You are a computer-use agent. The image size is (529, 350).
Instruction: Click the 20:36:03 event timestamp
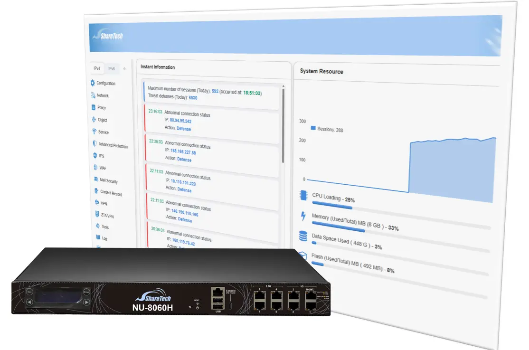pos(158,229)
